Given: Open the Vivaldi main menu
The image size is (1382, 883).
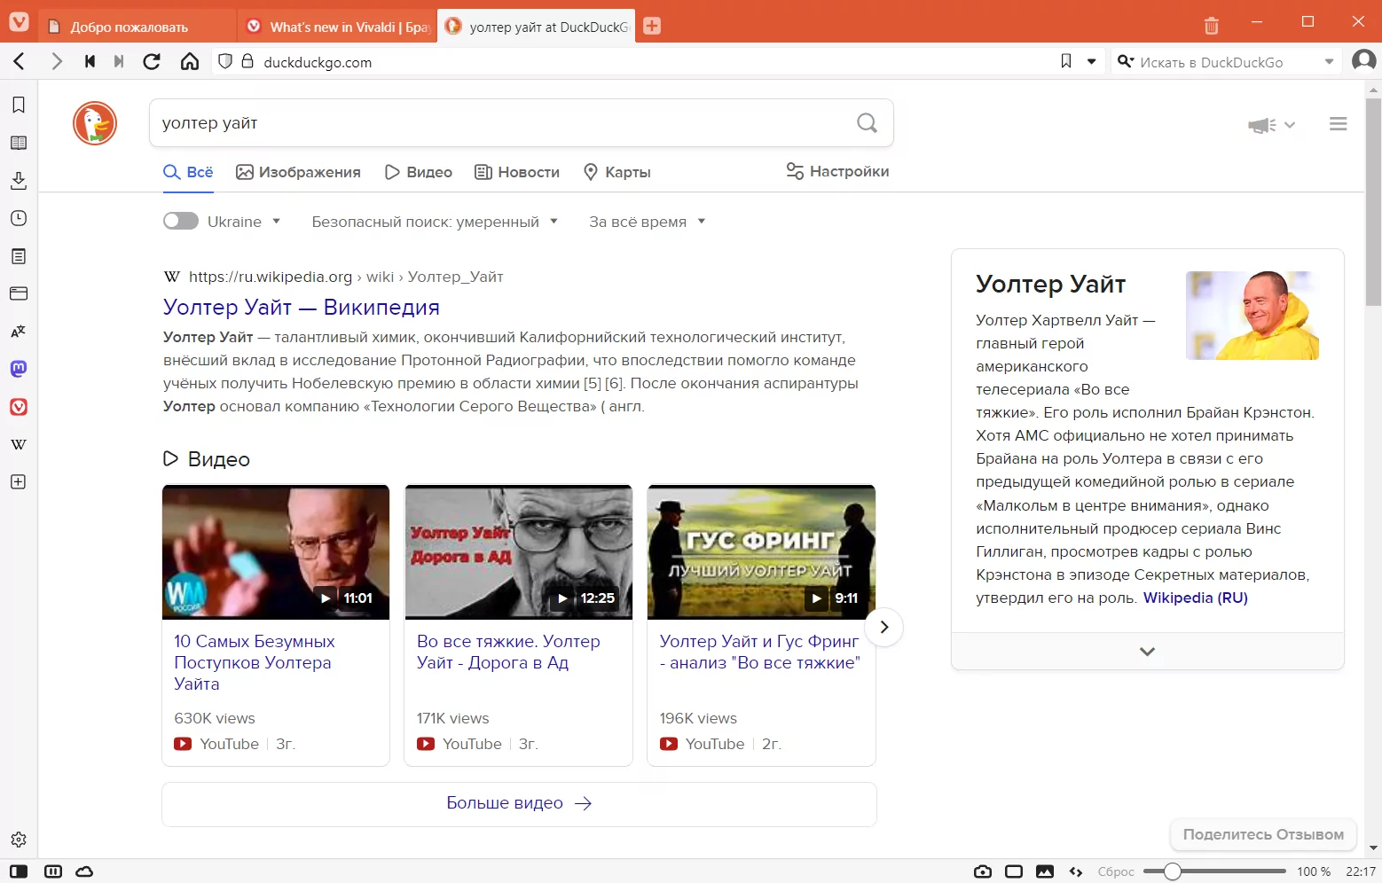Looking at the screenshot, I should pyautogui.click(x=19, y=22).
